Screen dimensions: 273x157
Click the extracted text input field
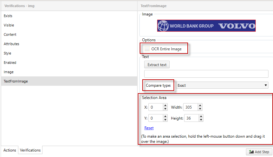pos(206,74)
